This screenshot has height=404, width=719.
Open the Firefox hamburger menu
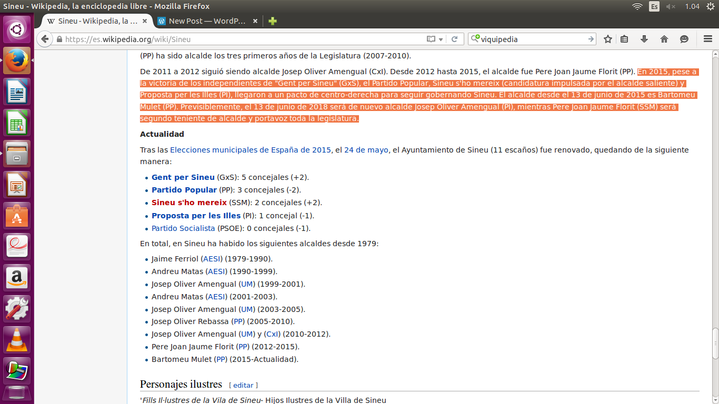[708, 39]
